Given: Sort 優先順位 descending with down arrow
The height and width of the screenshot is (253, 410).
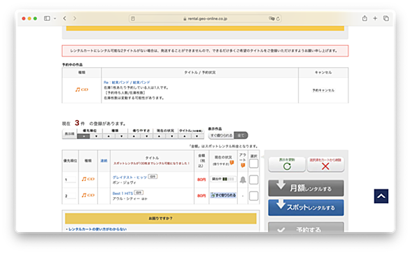Looking at the screenshot, I should coord(97,136).
